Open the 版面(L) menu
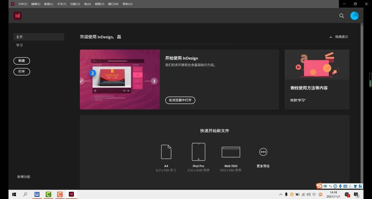Viewport: 372px width, 199px height. click(49, 4)
